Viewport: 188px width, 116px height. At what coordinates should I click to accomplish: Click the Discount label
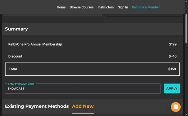click(x=15, y=56)
